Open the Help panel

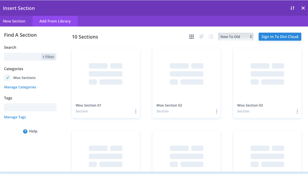[30, 131]
